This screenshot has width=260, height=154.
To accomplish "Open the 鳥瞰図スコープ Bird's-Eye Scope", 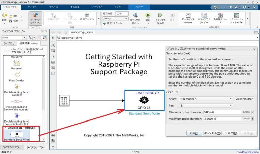I will click(x=220, y=18).
